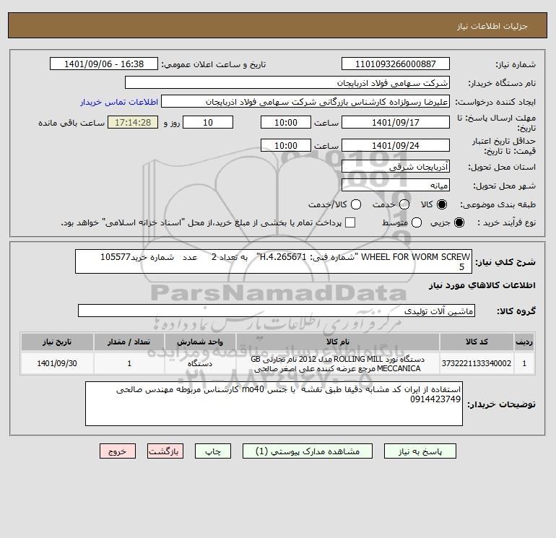Click the hour field beside 1401/09/24
This screenshot has width=556, height=538.
pyautogui.click(x=286, y=145)
